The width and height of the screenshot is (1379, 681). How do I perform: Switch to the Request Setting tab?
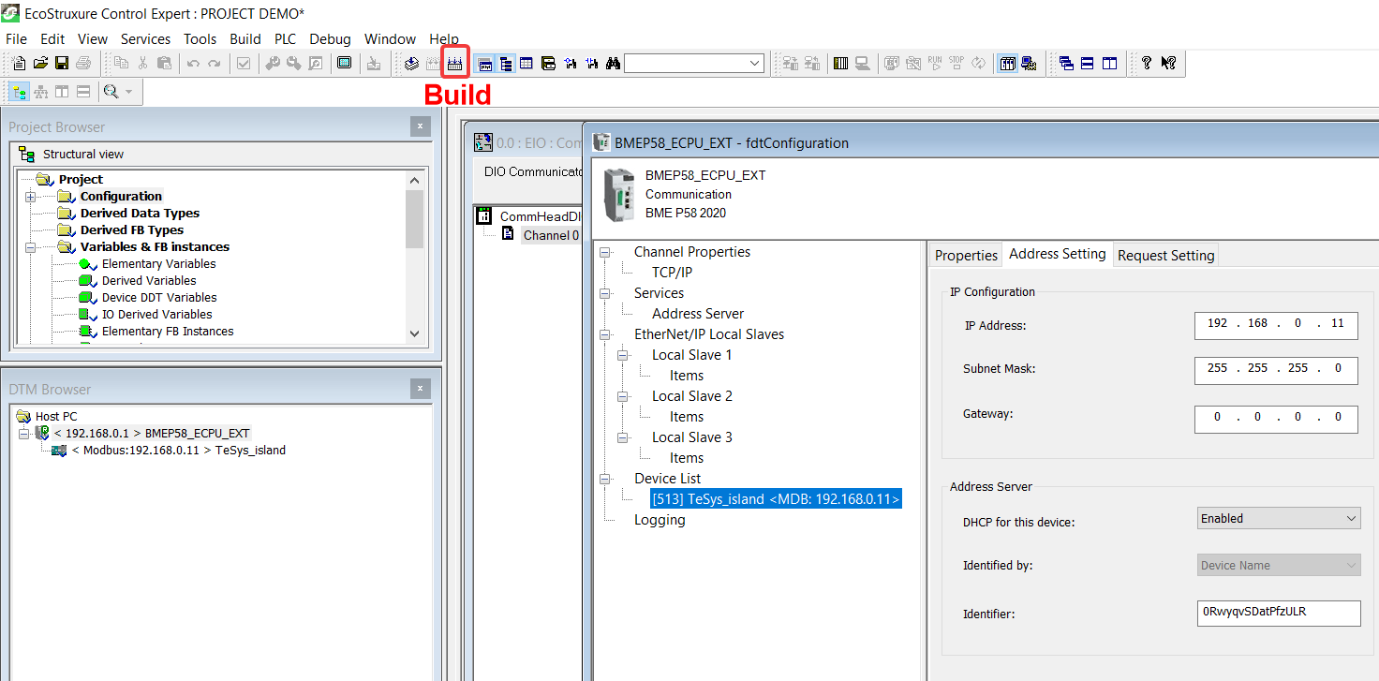click(1165, 256)
